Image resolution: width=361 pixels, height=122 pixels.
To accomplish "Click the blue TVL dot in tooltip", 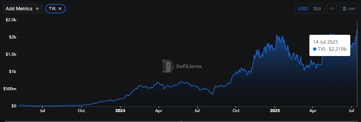I will (315, 49).
